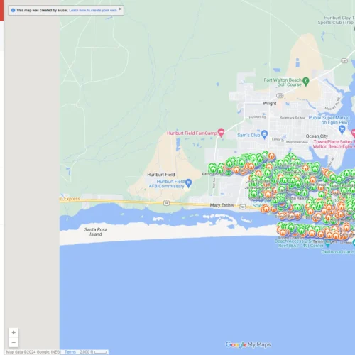
Task: Select the Hurlburt Field AFB Commissary marker
Action: pyautogui.click(x=188, y=183)
